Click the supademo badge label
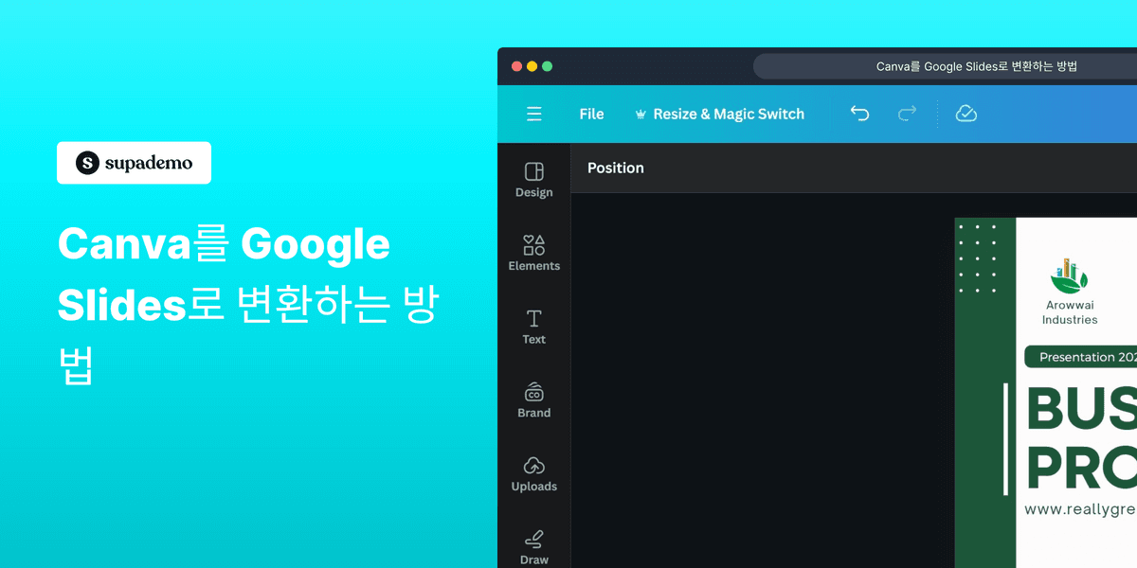This screenshot has width=1137, height=568. [134, 162]
